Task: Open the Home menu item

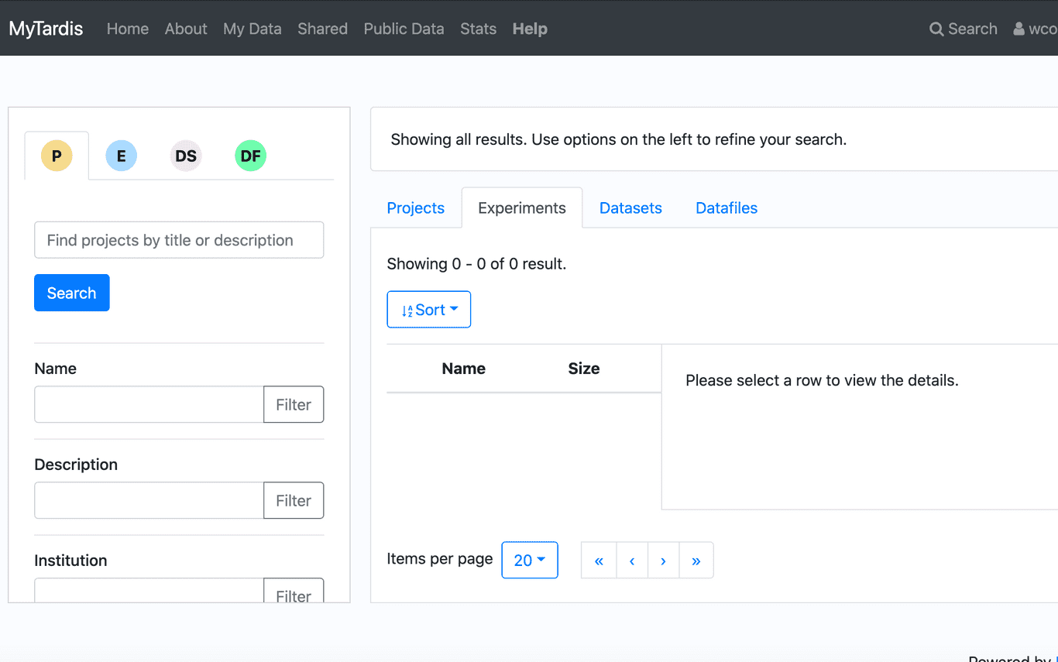Action: (128, 29)
